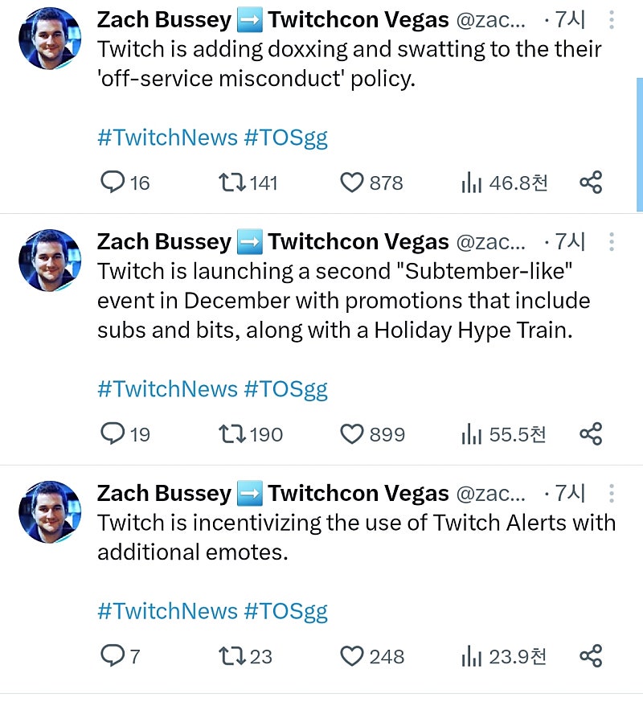
Task: Share the doxxing and swatting tweet
Action: click(591, 183)
